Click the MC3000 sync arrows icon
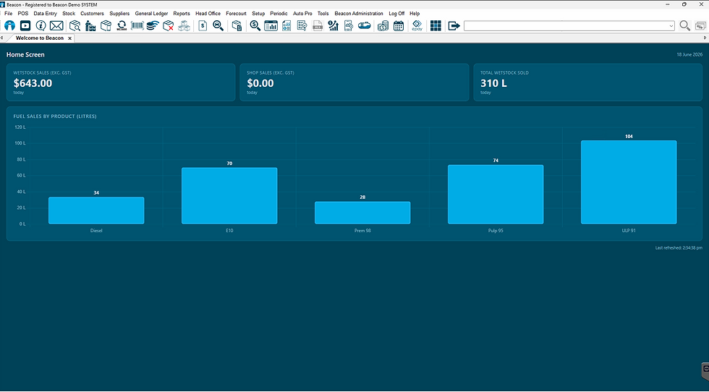Image resolution: width=709 pixels, height=392 pixels. [x=122, y=26]
